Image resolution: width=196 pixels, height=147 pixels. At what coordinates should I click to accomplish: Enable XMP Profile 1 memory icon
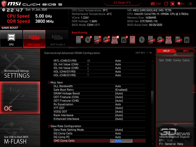[x=34, y=39]
